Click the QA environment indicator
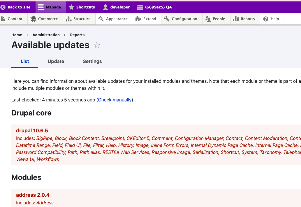Image resolution: width=301 pixels, height=207 pixels. click(x=154, y=7)
